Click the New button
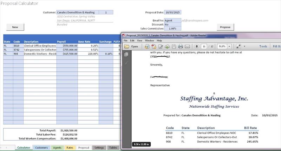Image resolution: width=281 pixels, height=151 pixels. (15, 27)
